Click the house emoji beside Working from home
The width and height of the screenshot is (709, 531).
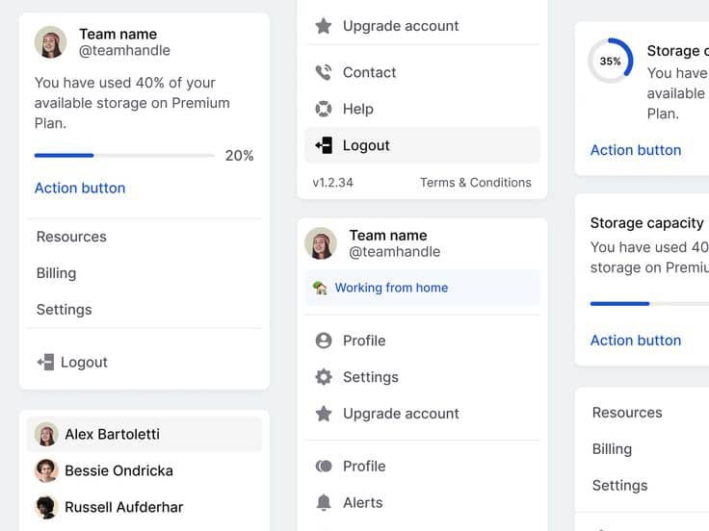coord(320,288)
